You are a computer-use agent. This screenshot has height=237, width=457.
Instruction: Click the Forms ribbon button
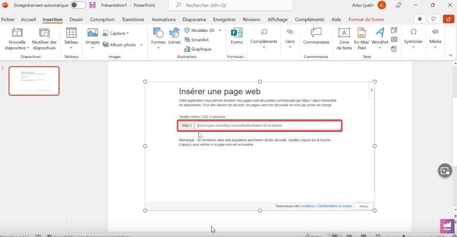click(237, 36)
